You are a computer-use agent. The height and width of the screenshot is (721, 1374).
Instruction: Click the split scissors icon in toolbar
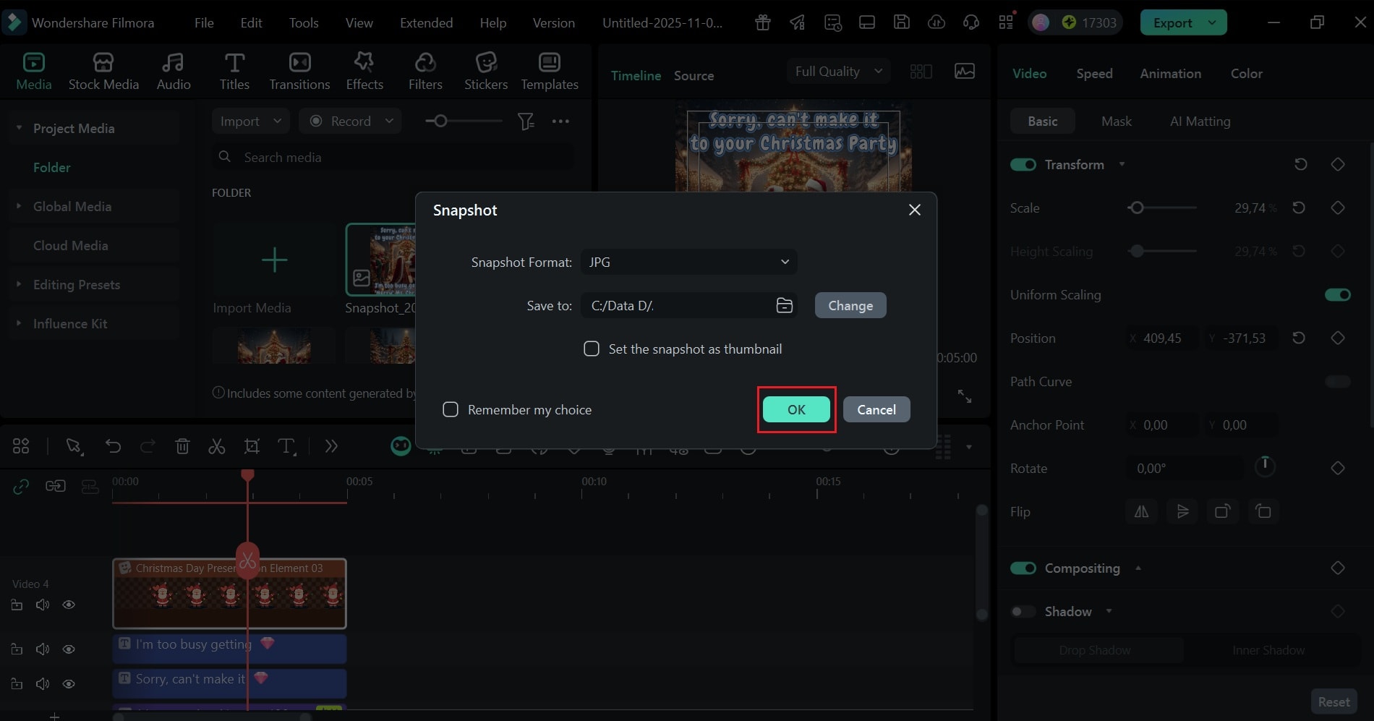click(x=217, y=446)
